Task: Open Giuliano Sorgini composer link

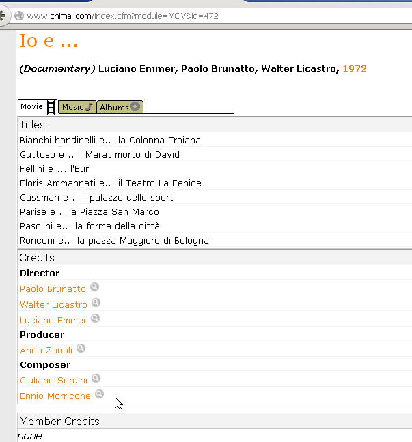Action: point(54,380)
